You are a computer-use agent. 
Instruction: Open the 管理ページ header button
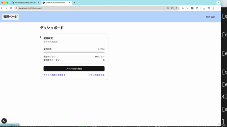(10, 17)
